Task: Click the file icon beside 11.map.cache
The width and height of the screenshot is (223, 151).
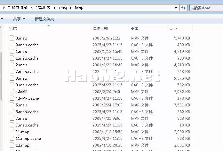Action: click(12, 138)
